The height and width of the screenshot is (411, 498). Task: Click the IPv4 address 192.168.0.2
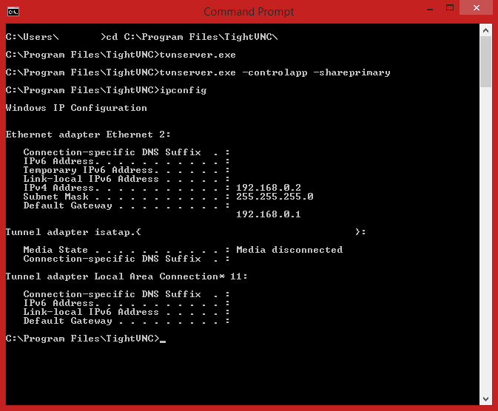(x=269, y=188)
